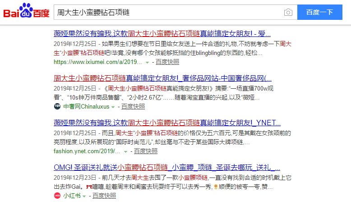351x205 pixels.
Task: Click the 中奢网Chinaluxus site icon
Action: click(x=57, y=106)
